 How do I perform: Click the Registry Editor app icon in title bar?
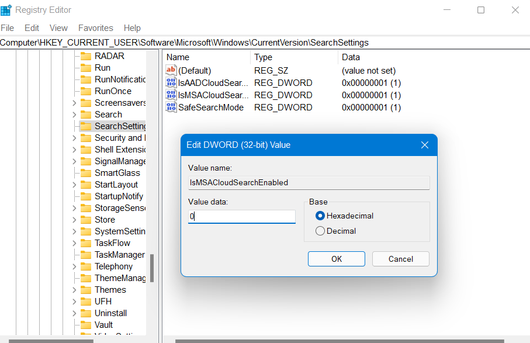pos(6,10)
